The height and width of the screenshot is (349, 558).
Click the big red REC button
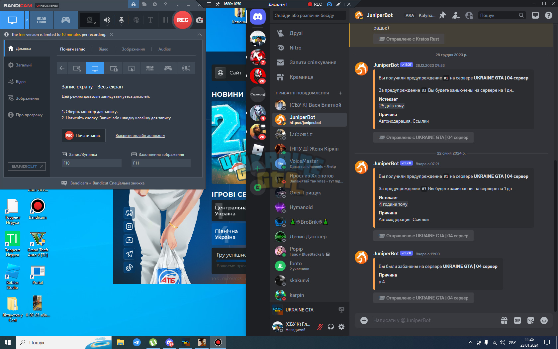point(183,20)
